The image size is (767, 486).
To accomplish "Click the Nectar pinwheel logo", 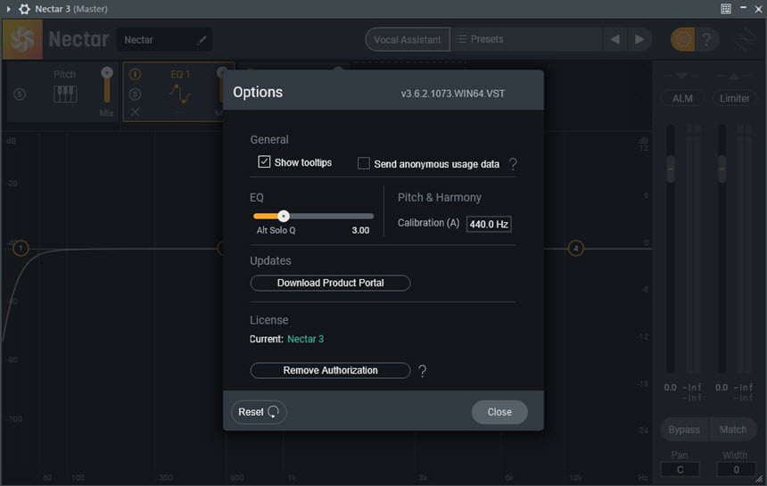I will coord(22,39).
